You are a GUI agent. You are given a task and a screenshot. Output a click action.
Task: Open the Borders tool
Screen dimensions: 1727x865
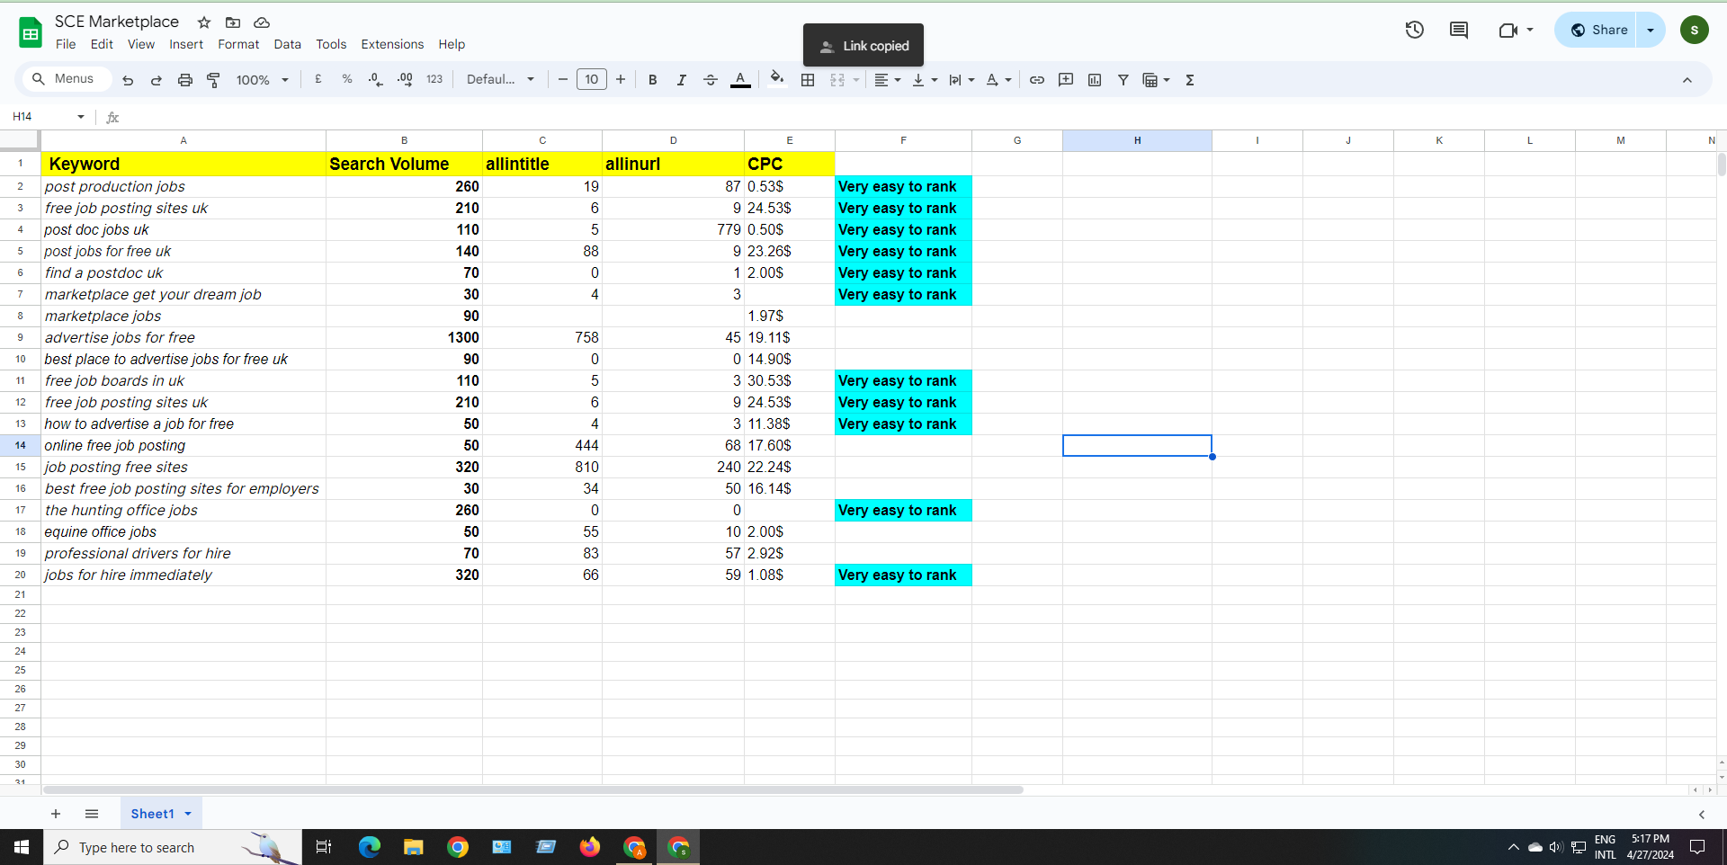(x=808, y=80)
